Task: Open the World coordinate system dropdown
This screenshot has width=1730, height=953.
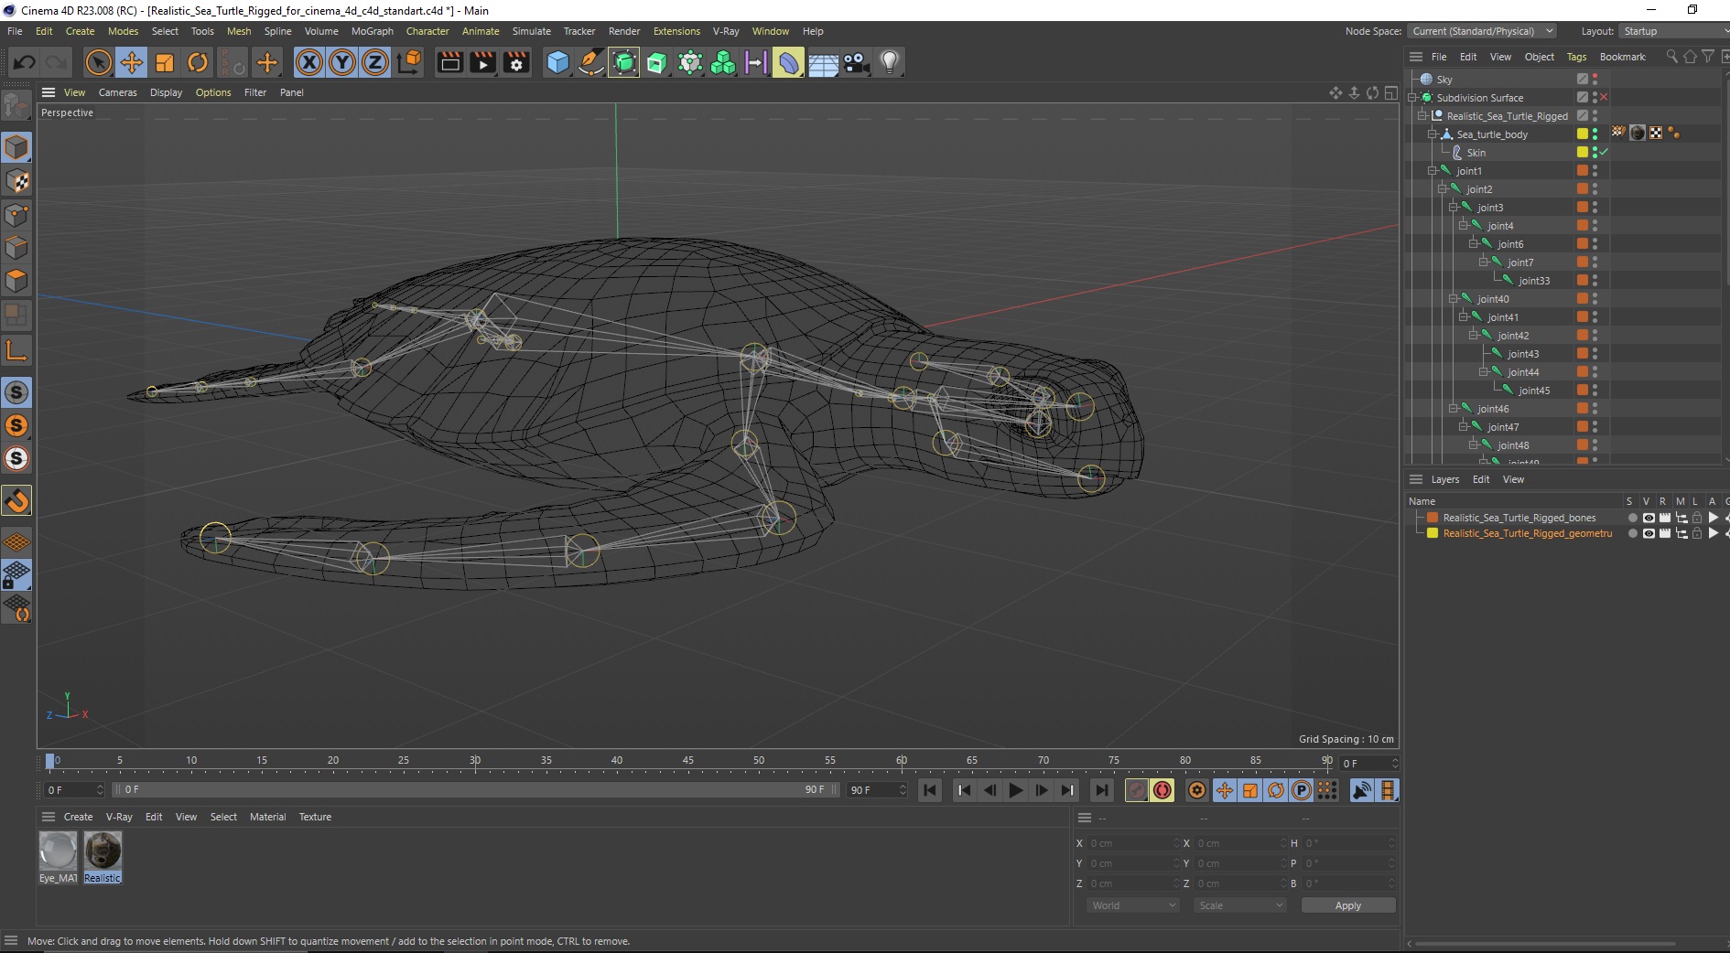Action: pos(1132,905)
